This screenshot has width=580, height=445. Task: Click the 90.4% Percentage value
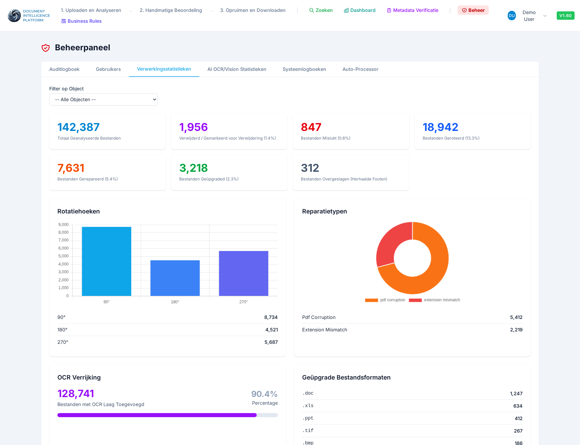(264, 394)
